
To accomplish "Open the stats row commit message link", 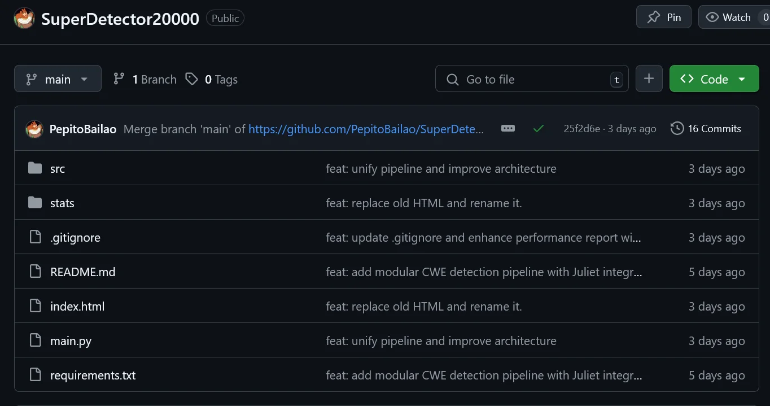I will point(424,203).
